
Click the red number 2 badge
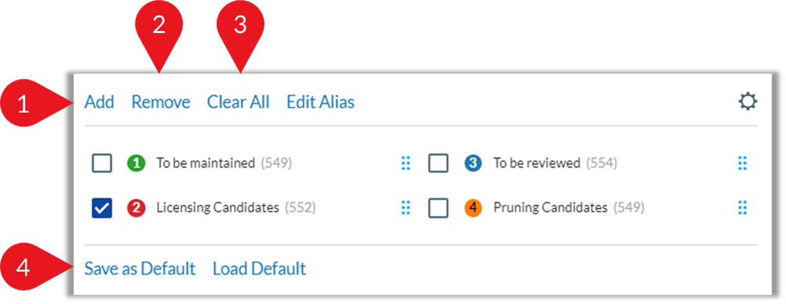[x=136, y=208]
